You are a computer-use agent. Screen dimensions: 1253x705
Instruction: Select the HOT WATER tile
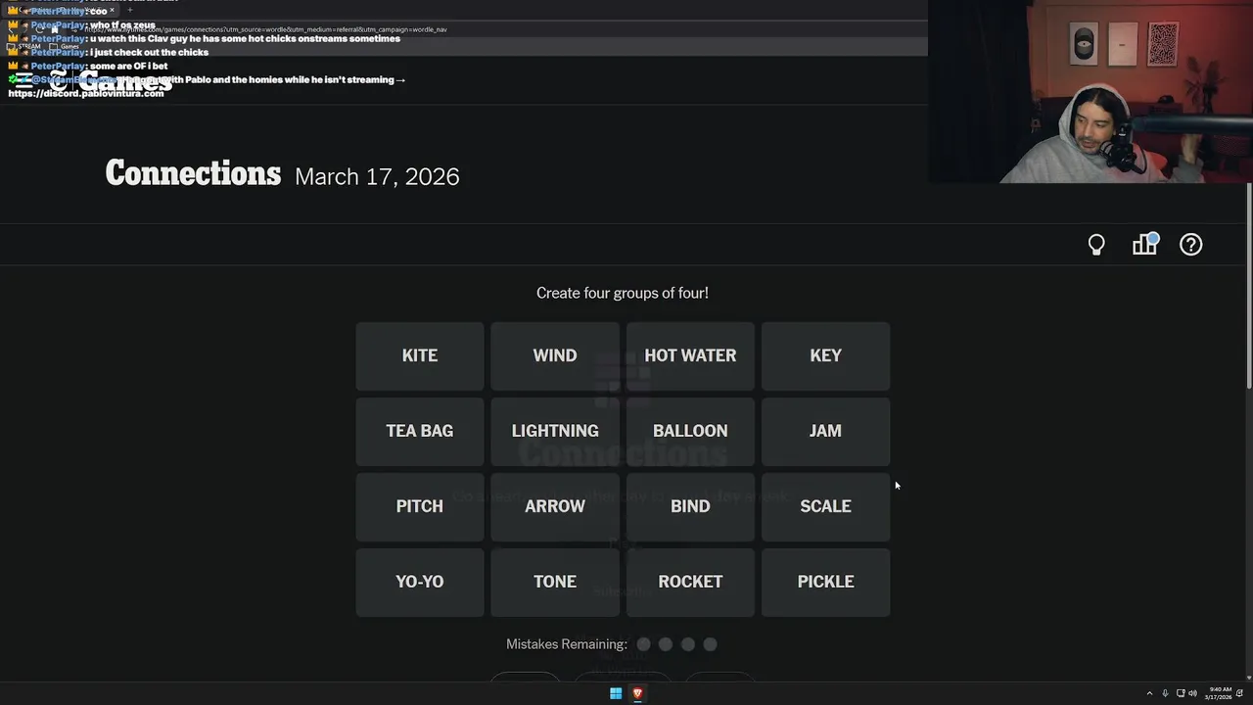click(x=690, y=355)
